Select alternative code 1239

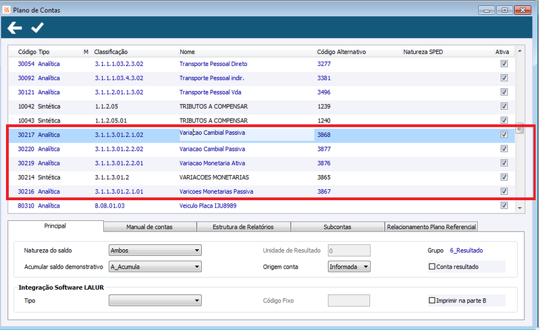tap(324, 106)
